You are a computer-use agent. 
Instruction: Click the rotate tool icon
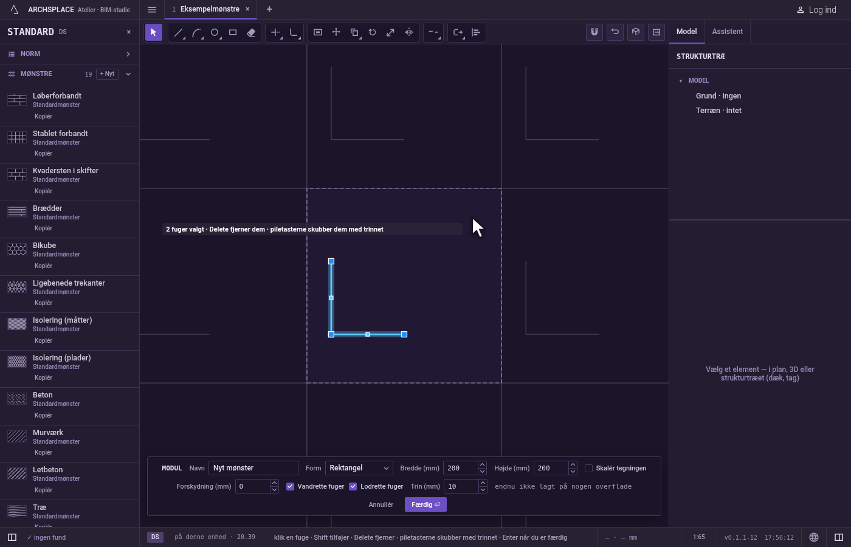373,32
